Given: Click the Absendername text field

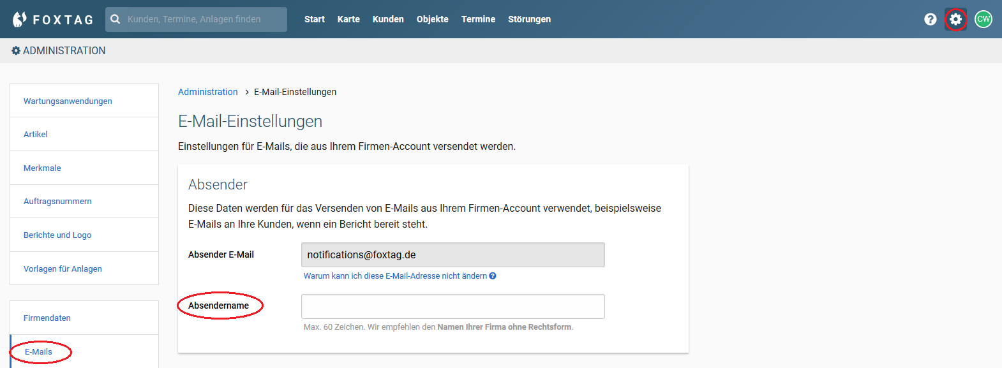Looking at the screenshot, I should 453,306.
